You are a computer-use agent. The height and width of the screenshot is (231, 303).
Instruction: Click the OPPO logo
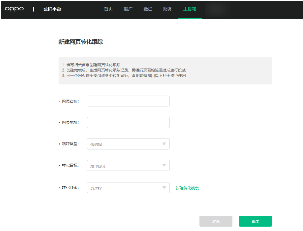(14, 9)
